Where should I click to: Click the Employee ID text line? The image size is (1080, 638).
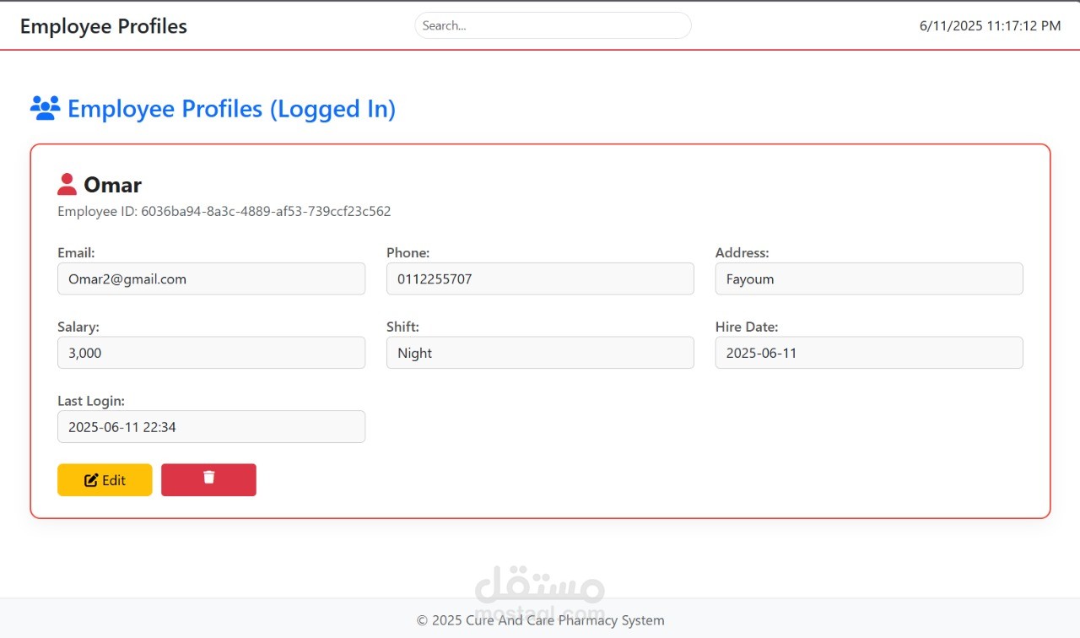coord(224,211)
